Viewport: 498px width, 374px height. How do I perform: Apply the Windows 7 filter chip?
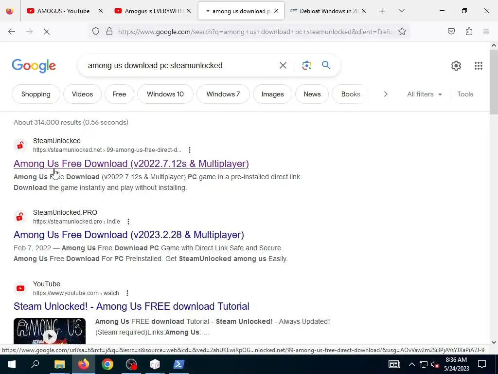[x=223, y=94]
